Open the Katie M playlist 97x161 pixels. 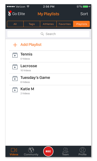coord(50,91)
